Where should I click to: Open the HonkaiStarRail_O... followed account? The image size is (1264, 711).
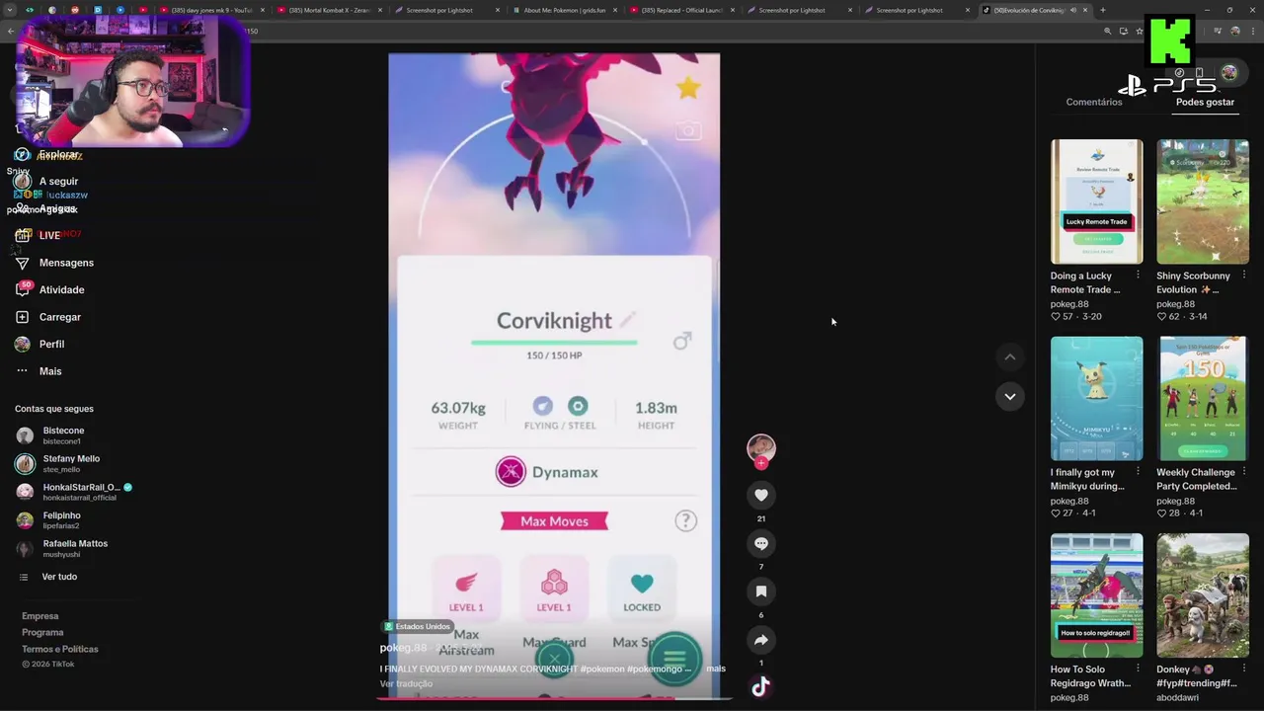click(74, 492)
